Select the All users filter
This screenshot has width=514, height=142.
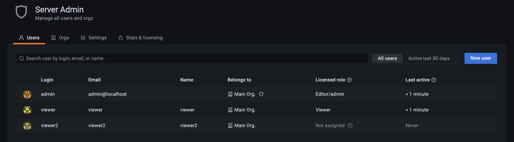pos(387,59)
